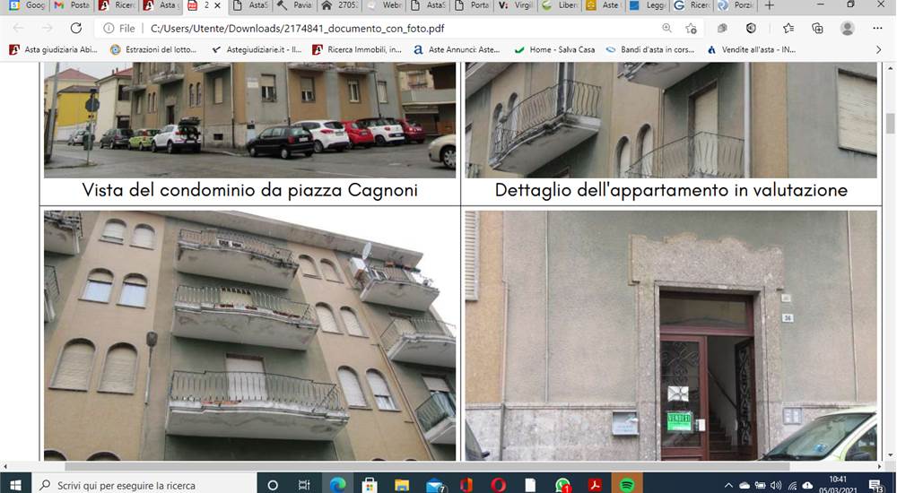Screen dimensions: 897x493
Task: Open Vendite all'asta bookmark
Action: click(x=751, y=50)
